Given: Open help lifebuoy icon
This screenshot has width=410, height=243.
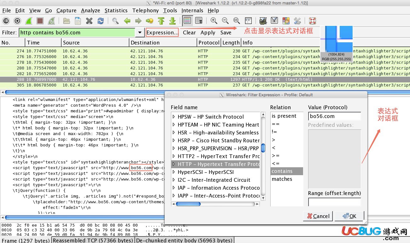Looking at the screenshot, I should pyautogui.click(x=312, y=21).
